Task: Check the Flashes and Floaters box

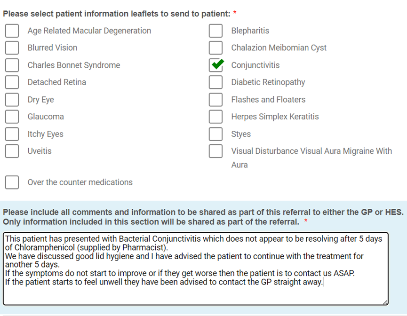Action: 215,100
